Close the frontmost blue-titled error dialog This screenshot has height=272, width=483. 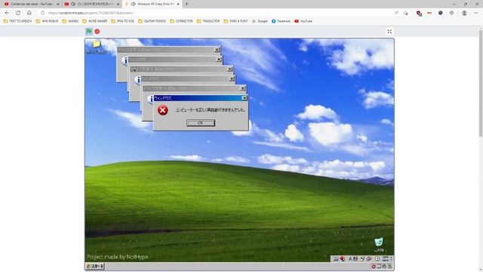click(245, 98)
